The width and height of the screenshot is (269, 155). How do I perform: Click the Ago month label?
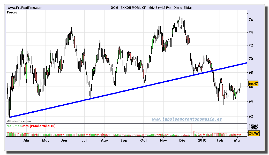coord(104,141)
